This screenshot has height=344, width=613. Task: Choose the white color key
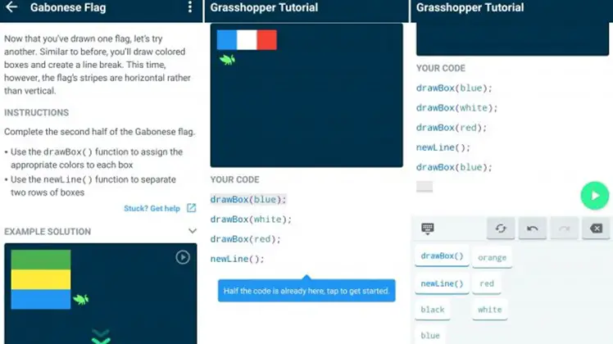[489, 310]
